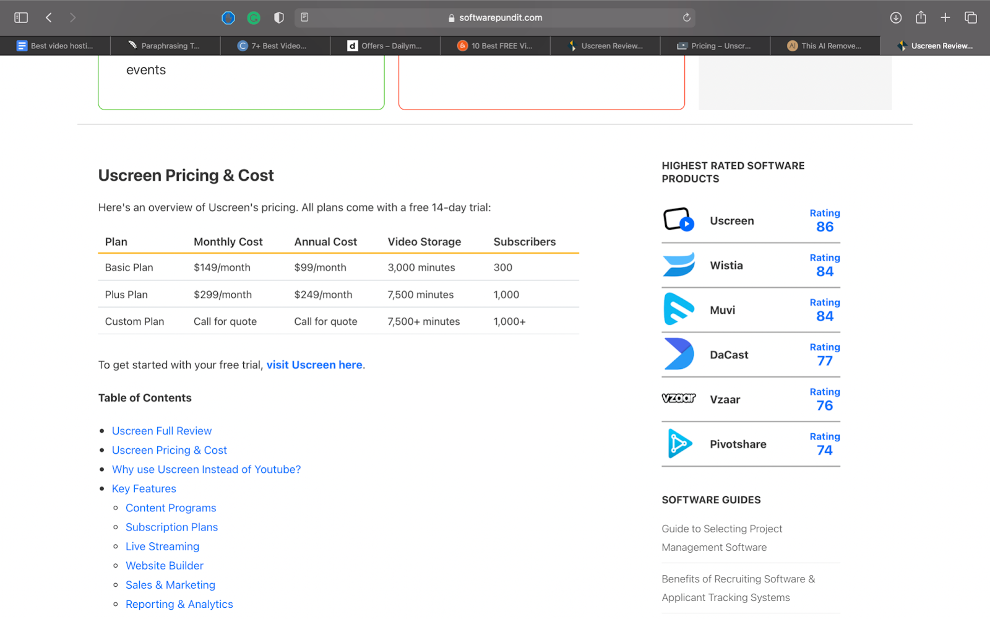Open Content Programs link

tap(171, 508)
